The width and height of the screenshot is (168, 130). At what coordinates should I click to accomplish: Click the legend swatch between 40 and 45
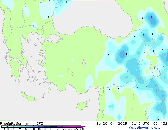[72, 127]
